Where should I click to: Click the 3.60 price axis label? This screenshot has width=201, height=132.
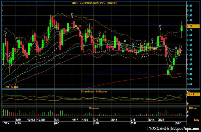click(190, 84)
